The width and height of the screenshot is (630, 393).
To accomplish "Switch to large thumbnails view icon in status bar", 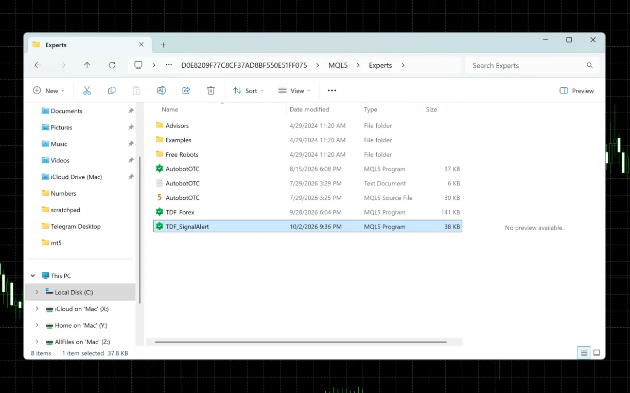I will 597,353.
